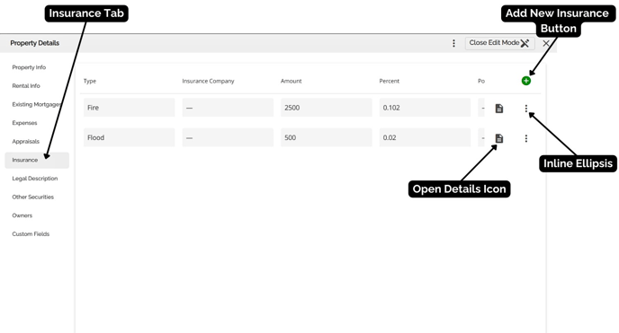The image size is (619, 333).
Task: Click the Amount column header
Action: click(x=291, y=81)
